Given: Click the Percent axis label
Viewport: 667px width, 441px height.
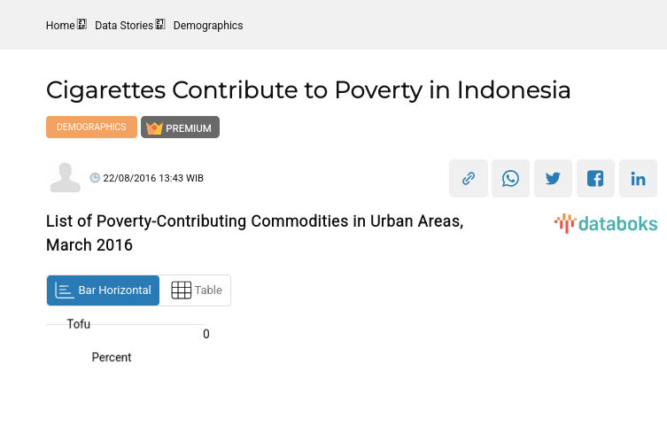Looking at the screenshot, I should click(112, 357).
